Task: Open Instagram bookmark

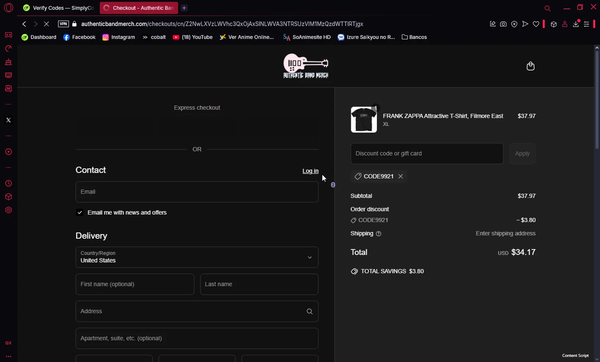Action: 118,37
